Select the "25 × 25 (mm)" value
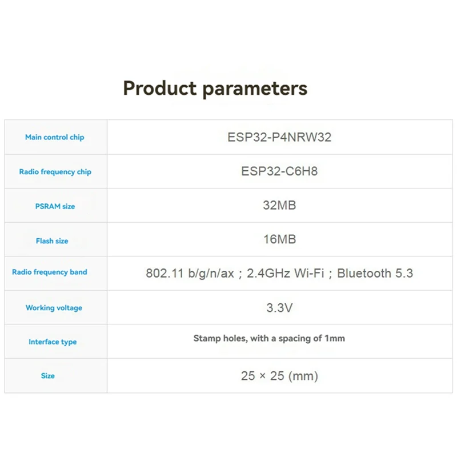Screen dimensions: 457x457 point(279,376)
